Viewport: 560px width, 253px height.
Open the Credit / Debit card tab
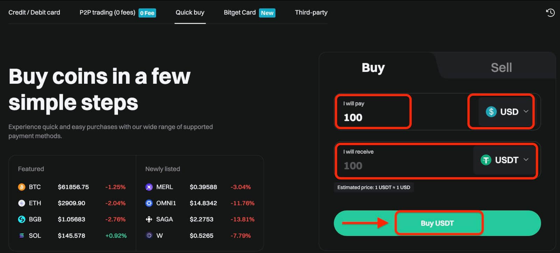click(34, 13)
